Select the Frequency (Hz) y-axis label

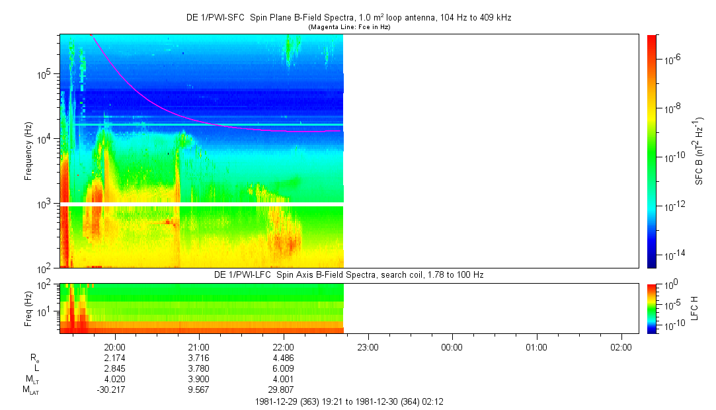(x=28, y=151)
